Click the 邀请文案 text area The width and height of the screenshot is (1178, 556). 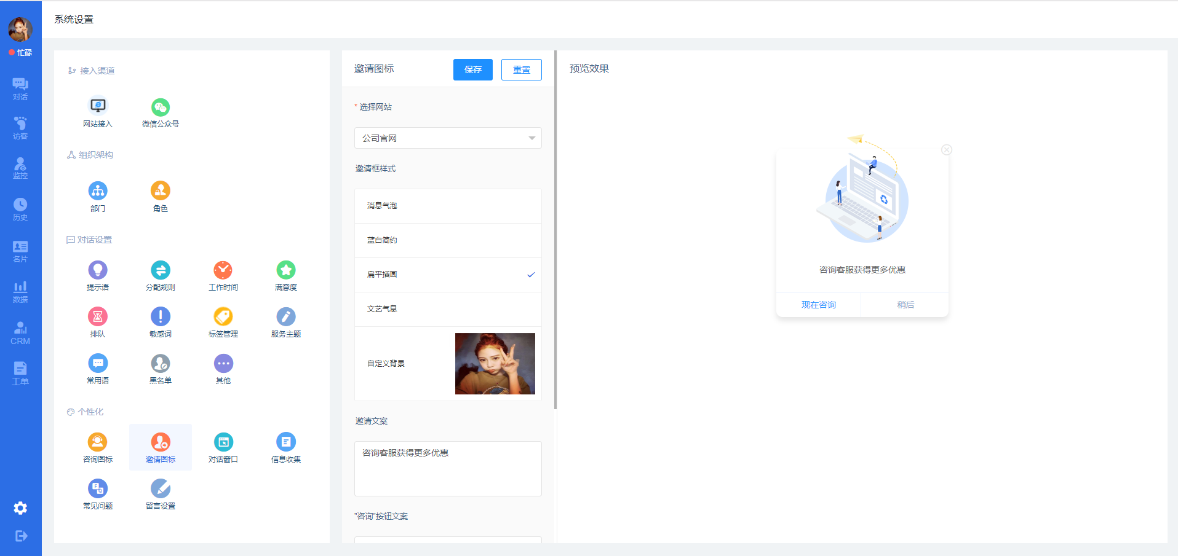(x=448, y=469)
